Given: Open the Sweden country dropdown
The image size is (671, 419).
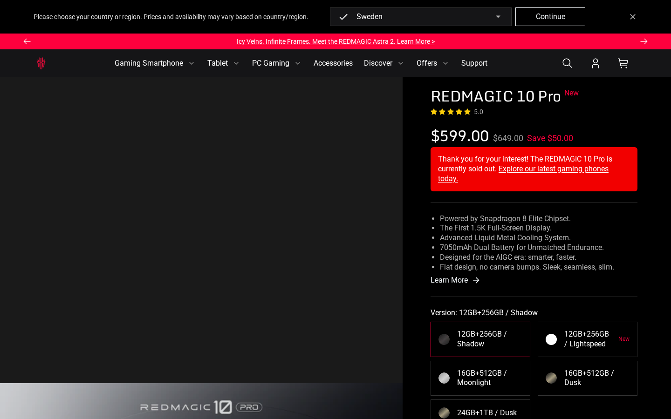Looking at the screenshot, I should pos(421,17).
